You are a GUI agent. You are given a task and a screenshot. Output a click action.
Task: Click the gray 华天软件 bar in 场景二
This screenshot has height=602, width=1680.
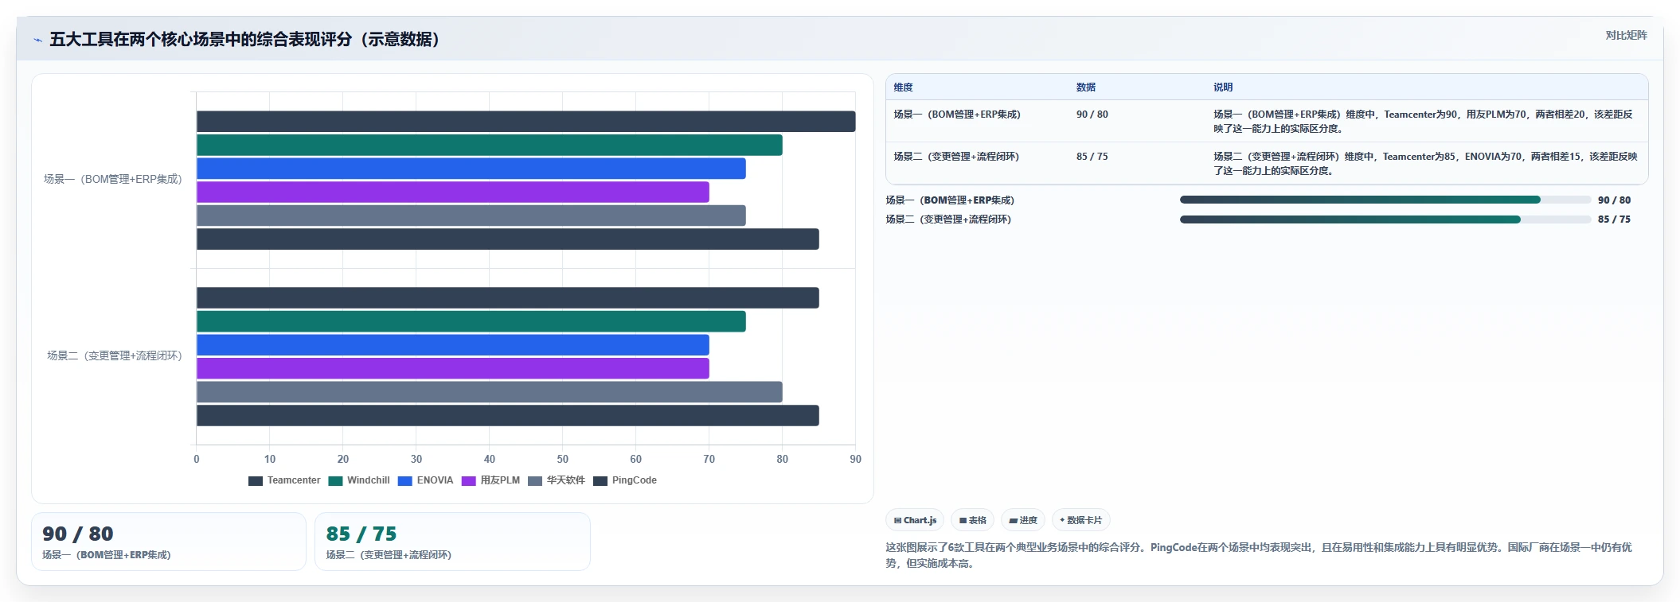[x=490, y=392]
